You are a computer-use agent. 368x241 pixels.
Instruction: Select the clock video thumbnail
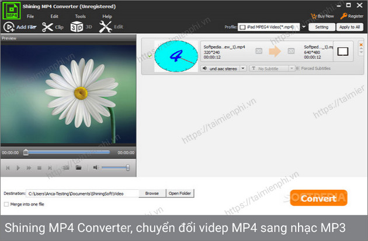176,56
